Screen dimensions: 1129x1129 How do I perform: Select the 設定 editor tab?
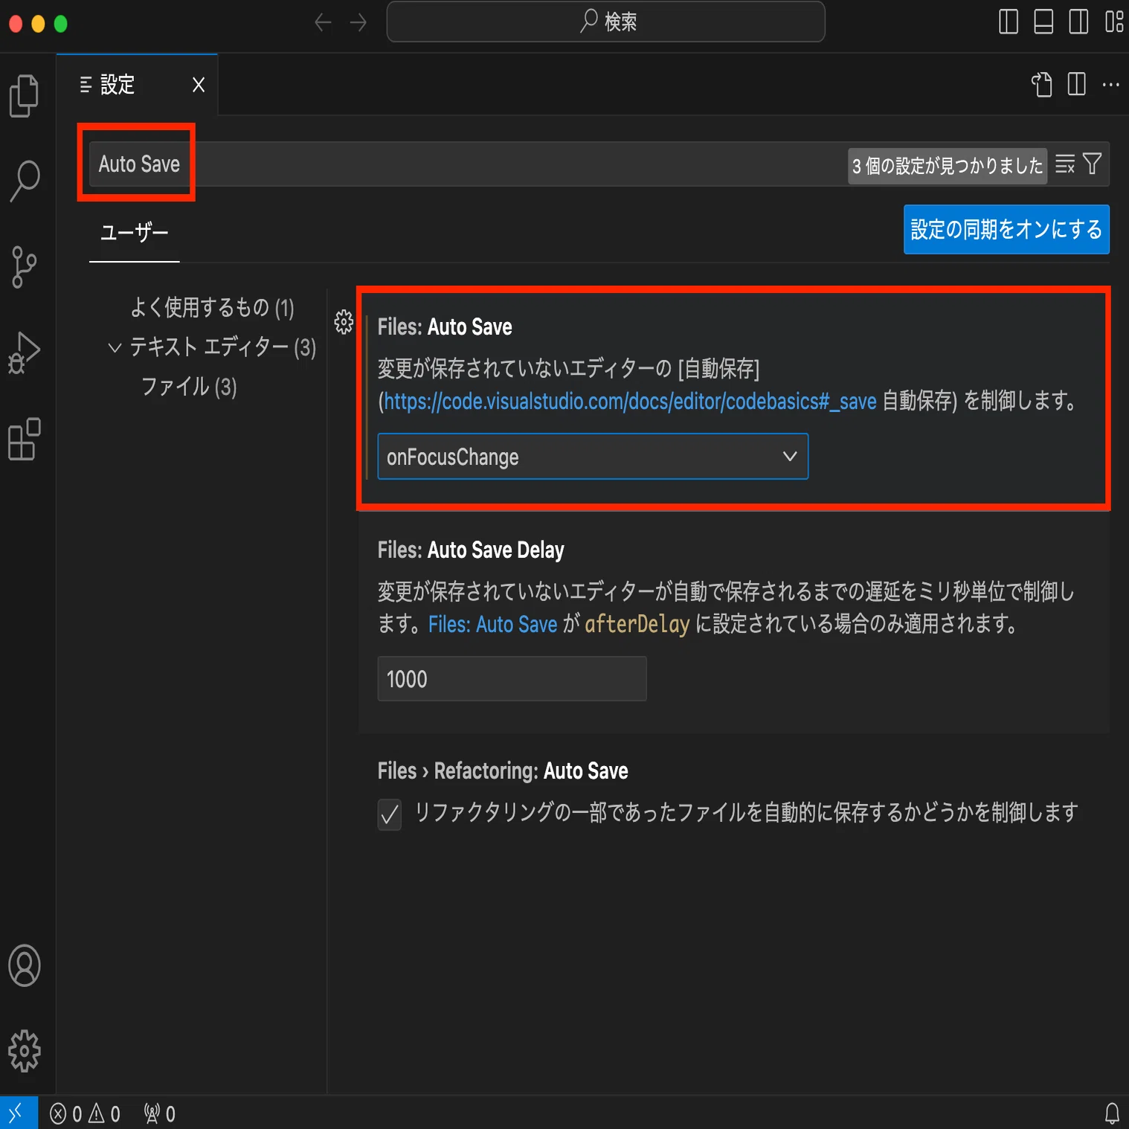(137, 85)
